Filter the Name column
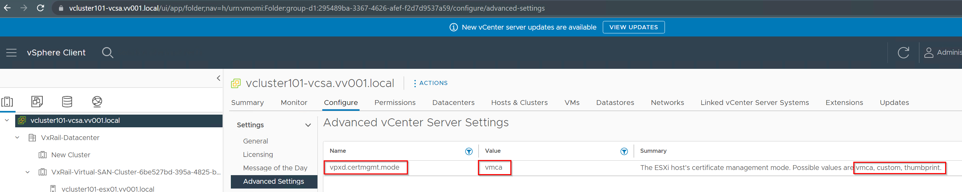 [x=469, y=151]
